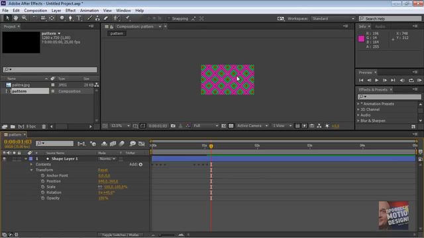Open the magnification ratio dropdown

tap(120, 126)
